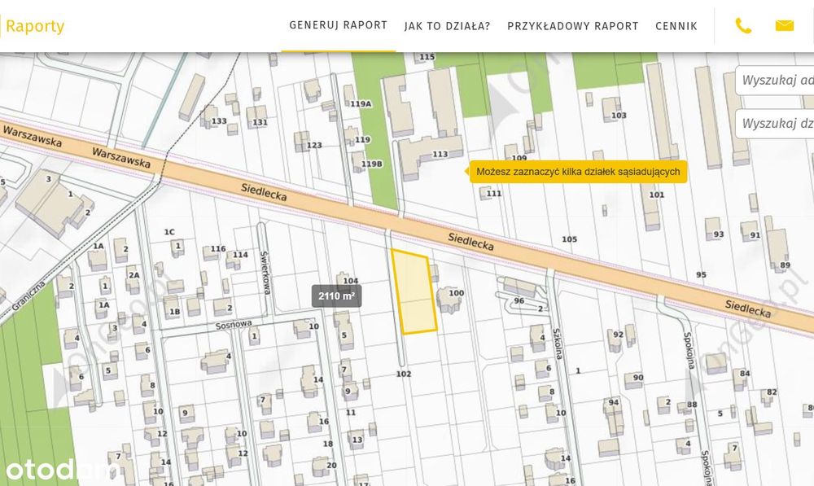
Task: Click building number 84 on the map
Action: tap(745, 374)
